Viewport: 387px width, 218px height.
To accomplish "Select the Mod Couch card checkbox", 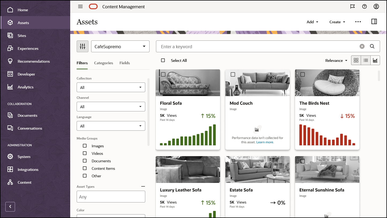I will coord(233,74).
